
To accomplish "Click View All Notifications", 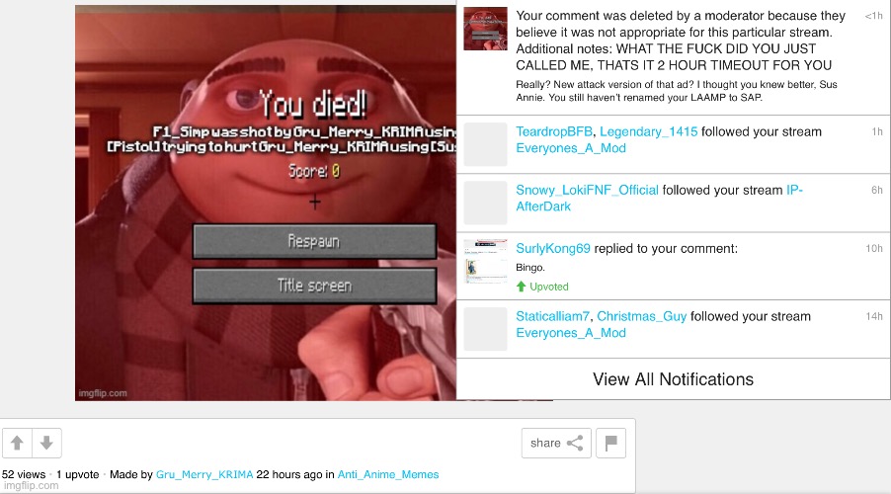I will [x=673, y=379].
